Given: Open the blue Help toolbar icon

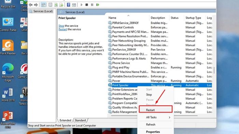Looking at the screenshot, I should click(x=69, y=5).
